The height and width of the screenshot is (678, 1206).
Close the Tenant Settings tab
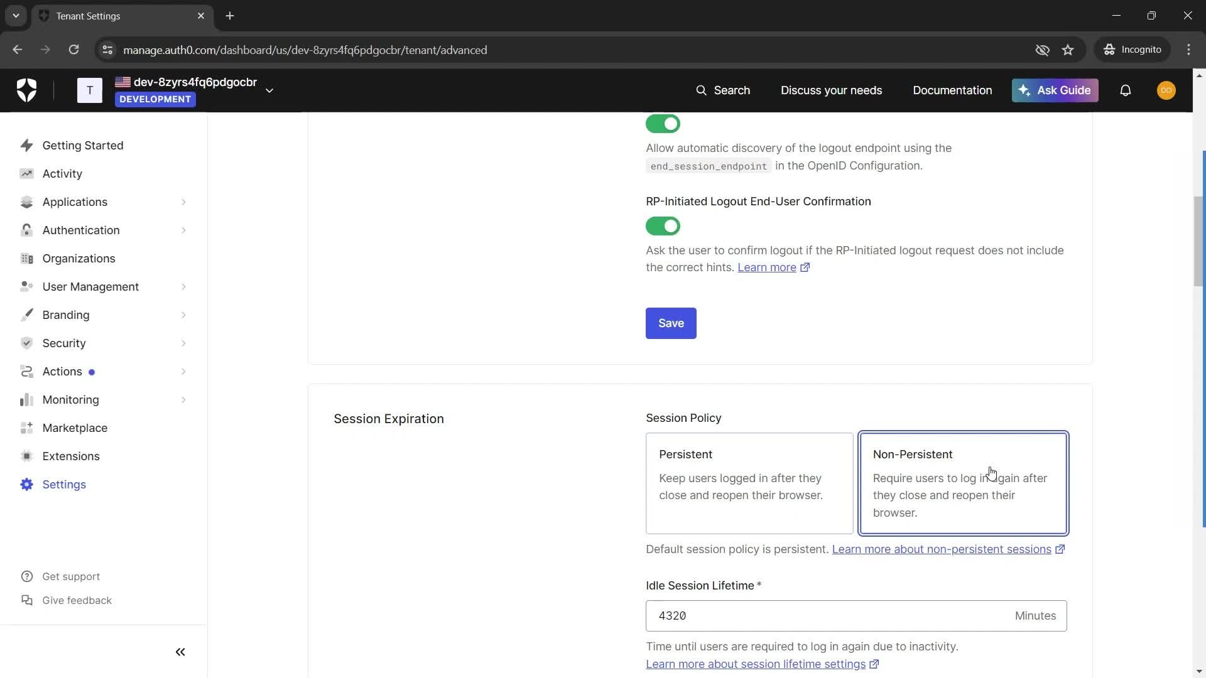tap(201, 16)
